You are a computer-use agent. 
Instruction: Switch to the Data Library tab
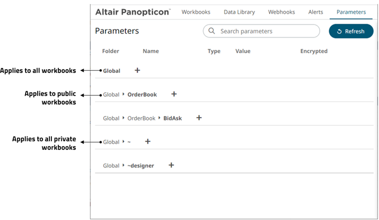(x=239, y=12)
